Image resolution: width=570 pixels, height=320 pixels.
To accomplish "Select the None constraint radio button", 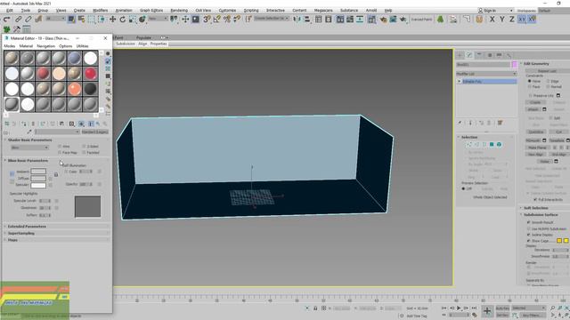I will (529, 81).
